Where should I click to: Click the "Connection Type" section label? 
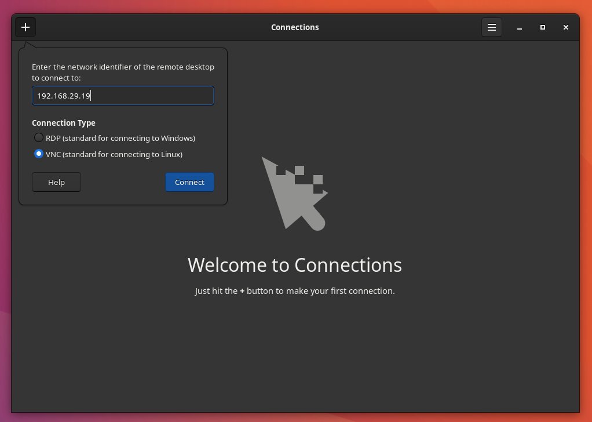tap(64, 123)
